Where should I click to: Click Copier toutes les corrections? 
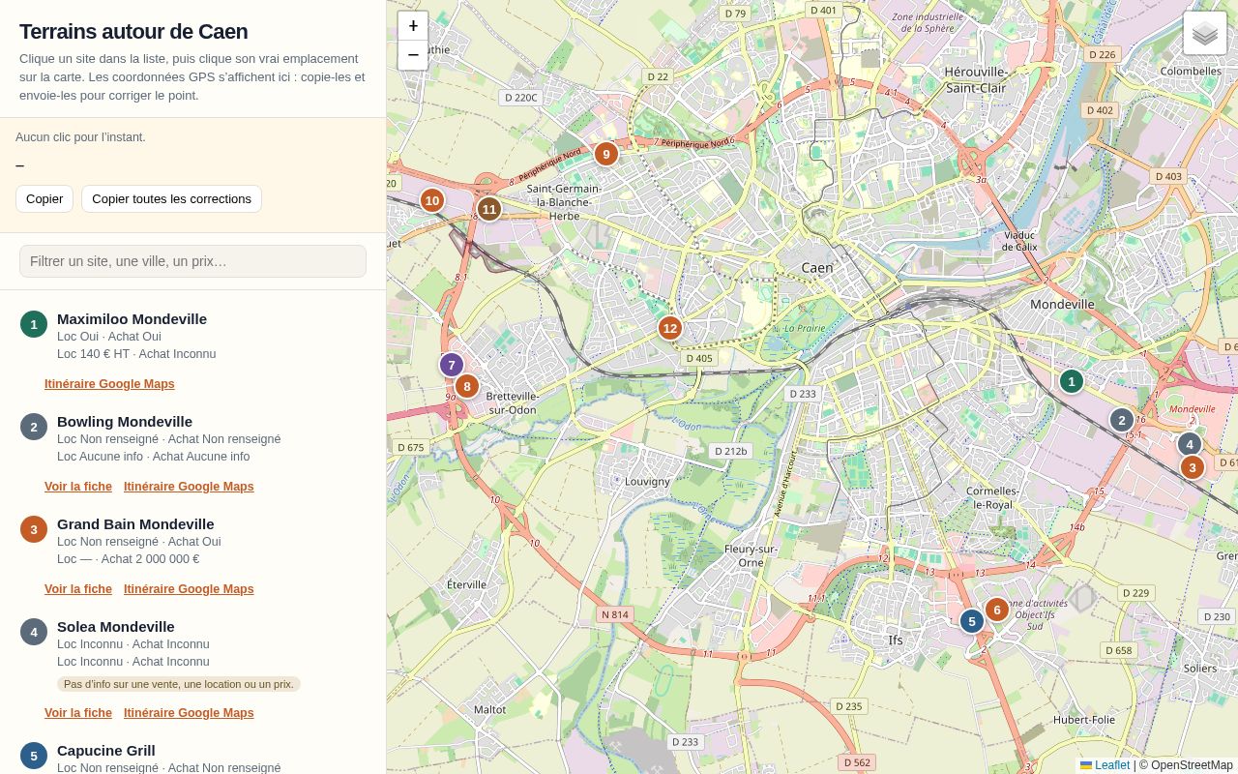(x=171, y=198)
